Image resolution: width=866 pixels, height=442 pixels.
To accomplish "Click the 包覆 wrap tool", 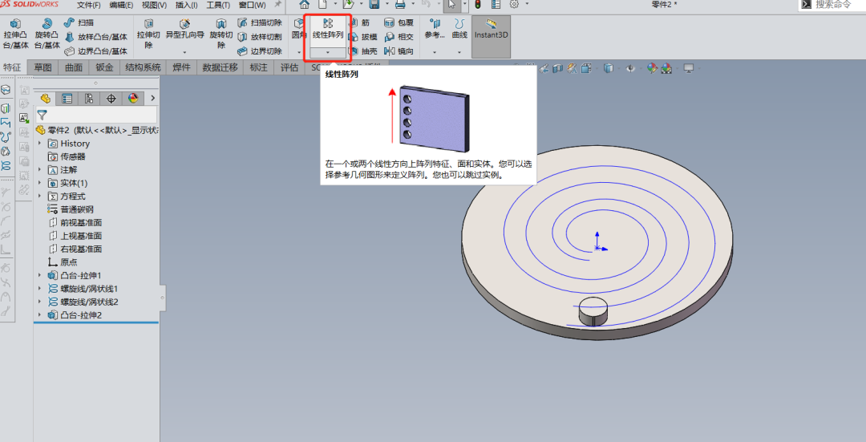I will click(399, 22).
